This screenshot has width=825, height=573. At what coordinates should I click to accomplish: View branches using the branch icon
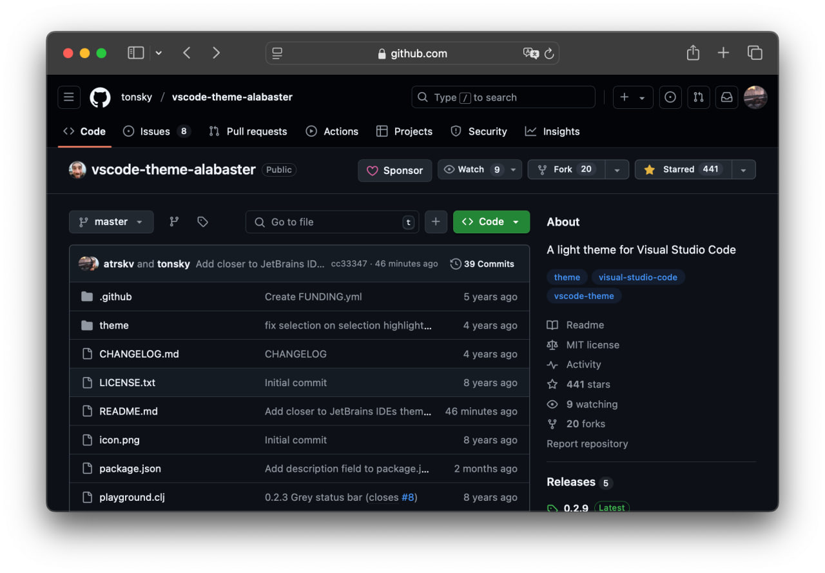(174, 222)
